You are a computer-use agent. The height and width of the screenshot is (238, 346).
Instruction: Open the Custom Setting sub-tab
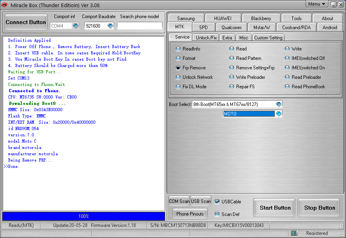[x=268, y=37]
